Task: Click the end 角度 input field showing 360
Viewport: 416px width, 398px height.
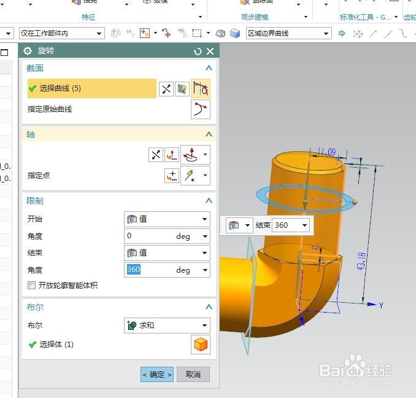Action: [x=148, y=270]
